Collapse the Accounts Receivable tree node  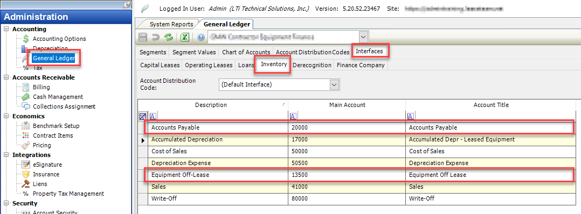[6, 77]
